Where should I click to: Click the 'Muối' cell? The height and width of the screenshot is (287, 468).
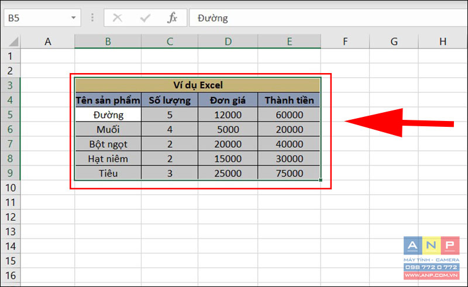pos(108,129)
